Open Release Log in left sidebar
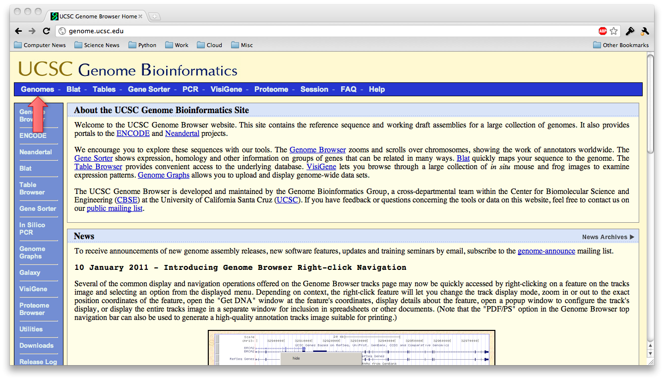Screen dimensions: 664x380 [38, 362]
